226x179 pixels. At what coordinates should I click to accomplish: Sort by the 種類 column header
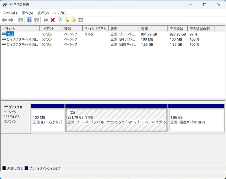click(72, 29)
